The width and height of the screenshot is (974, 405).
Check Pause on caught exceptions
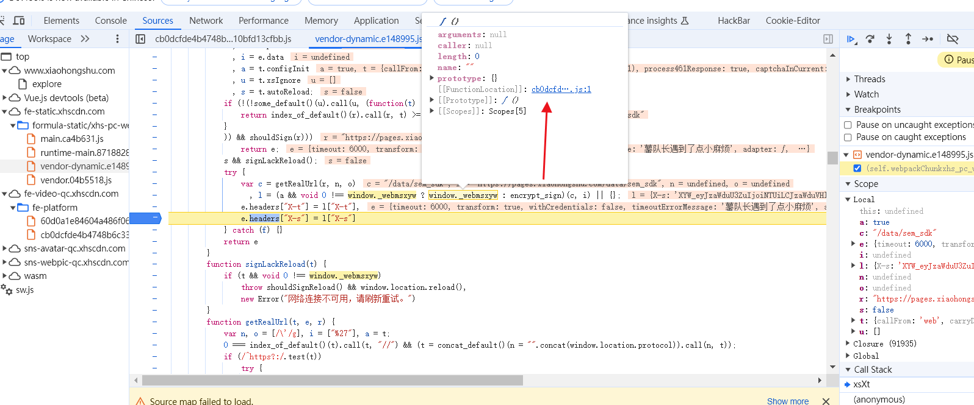tap(848, 138)
